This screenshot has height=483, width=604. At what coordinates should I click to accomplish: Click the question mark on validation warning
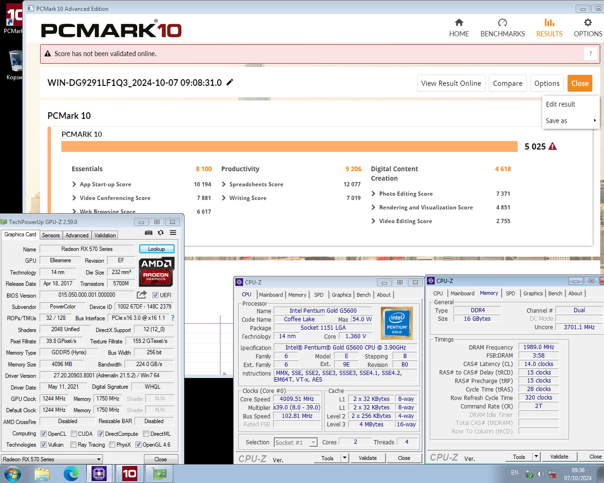tap(590, 54)
